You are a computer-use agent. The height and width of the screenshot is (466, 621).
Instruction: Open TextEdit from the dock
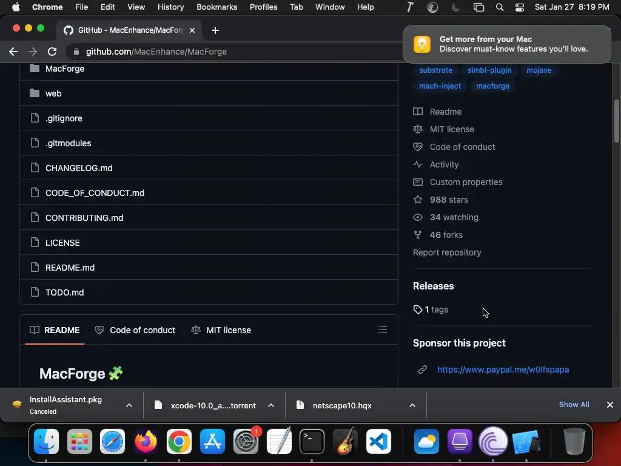(x=279, y=442)
